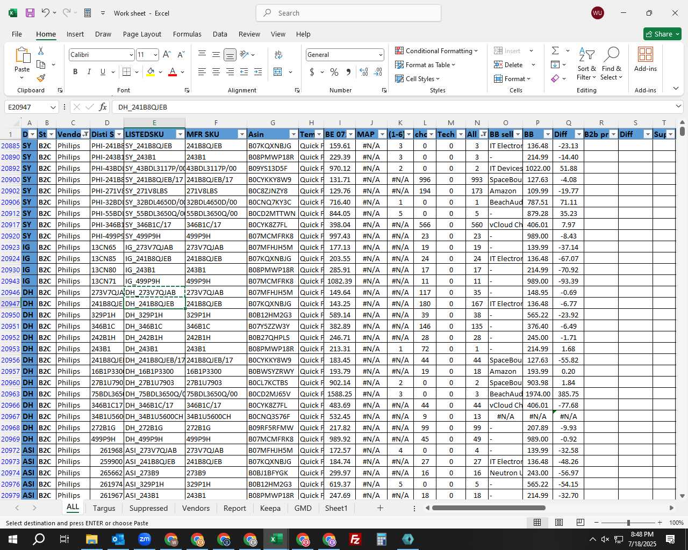Switch to Page Break Preview in status bar

point(580,523)
